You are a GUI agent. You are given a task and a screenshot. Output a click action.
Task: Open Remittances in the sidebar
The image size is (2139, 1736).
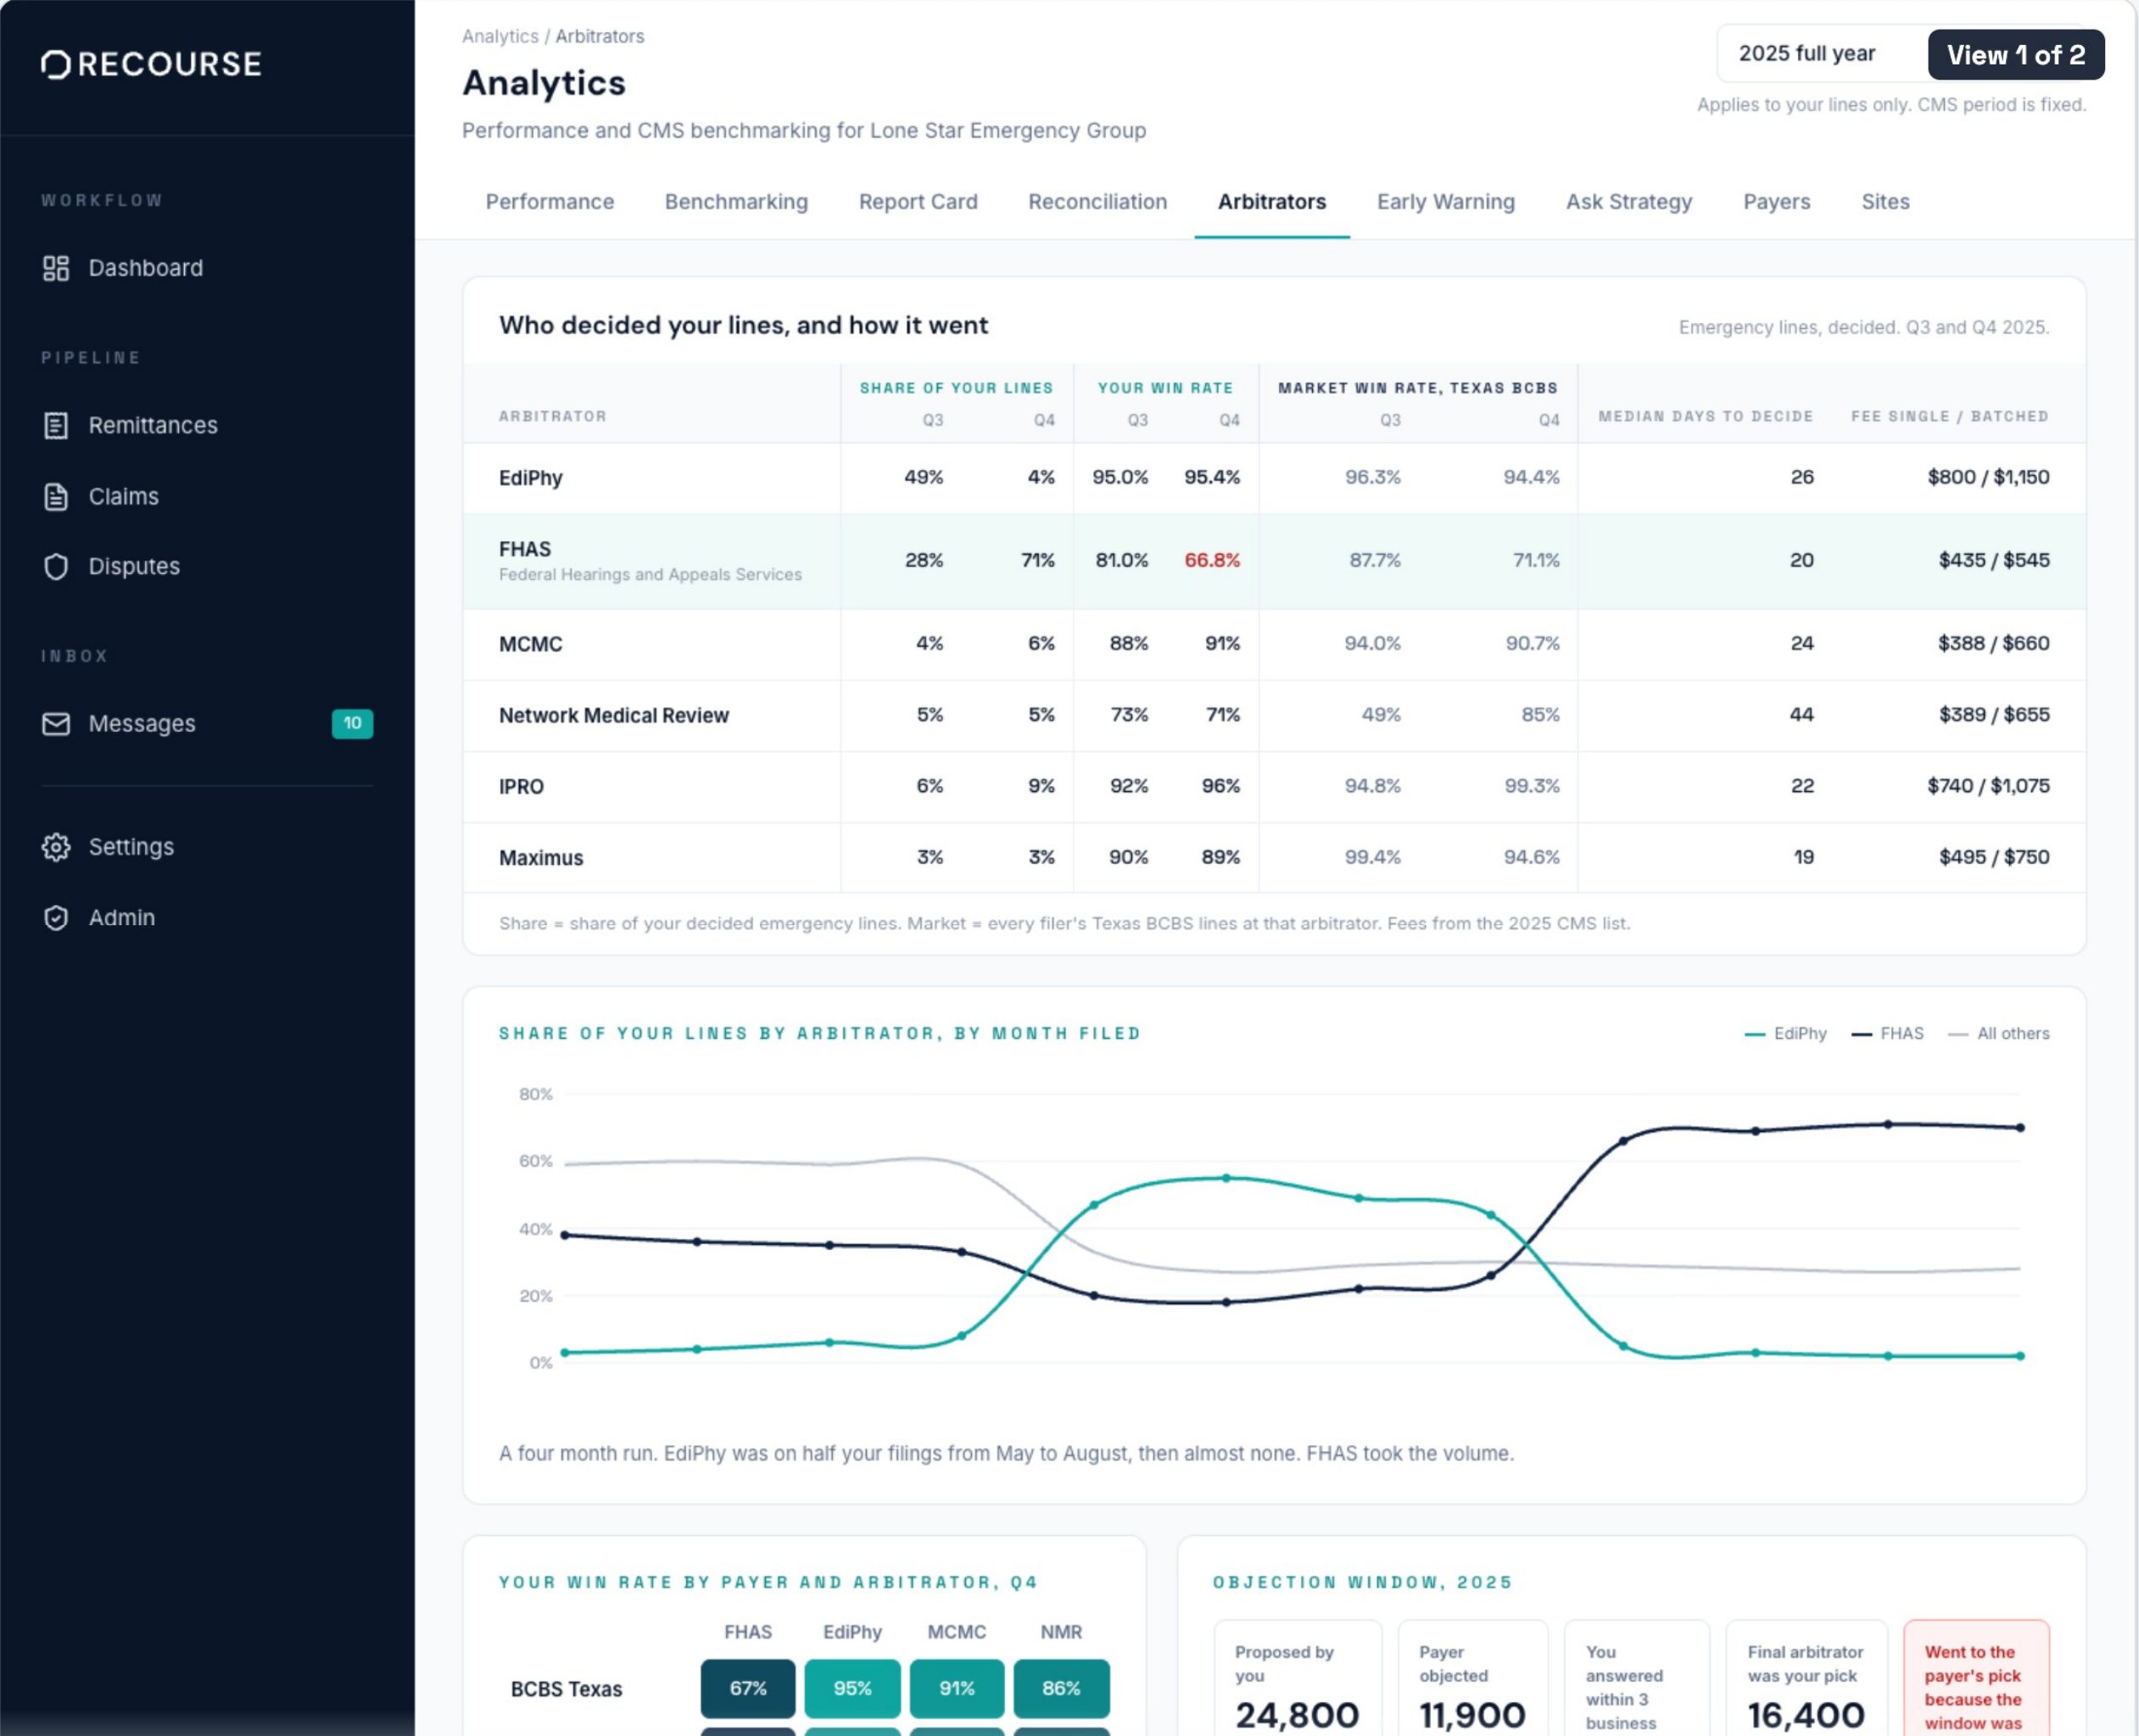pos(153,425)
